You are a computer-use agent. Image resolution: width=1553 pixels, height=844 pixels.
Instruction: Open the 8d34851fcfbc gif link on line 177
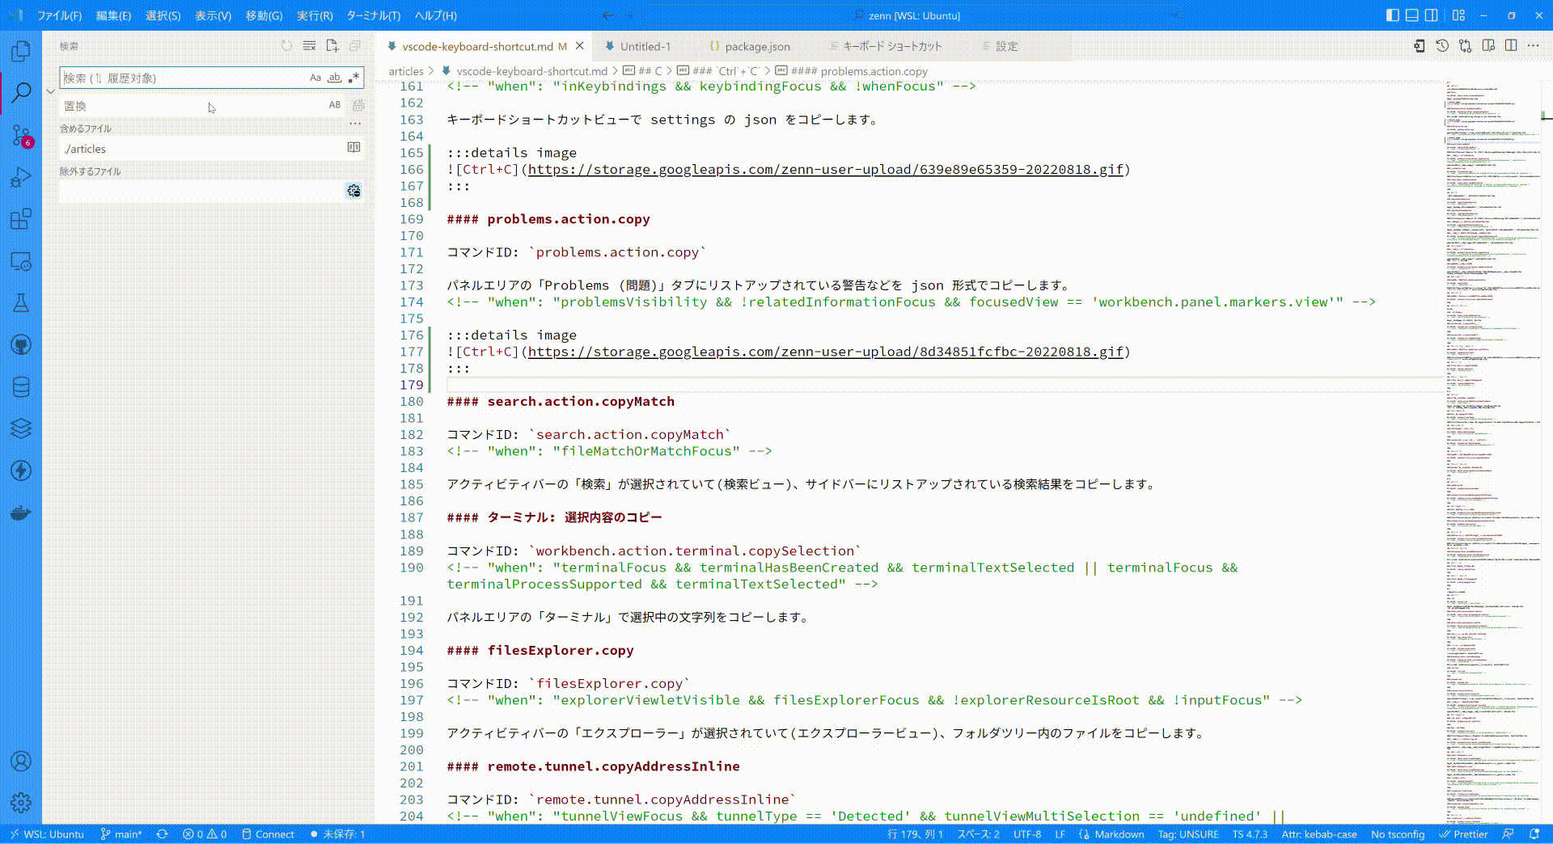pyautogui.click(x=826, y=352)
